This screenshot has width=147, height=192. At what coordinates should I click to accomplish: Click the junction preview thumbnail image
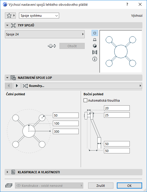[x=121, y=52]
